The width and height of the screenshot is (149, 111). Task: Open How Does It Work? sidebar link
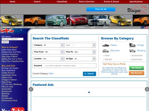pos(10,57)
